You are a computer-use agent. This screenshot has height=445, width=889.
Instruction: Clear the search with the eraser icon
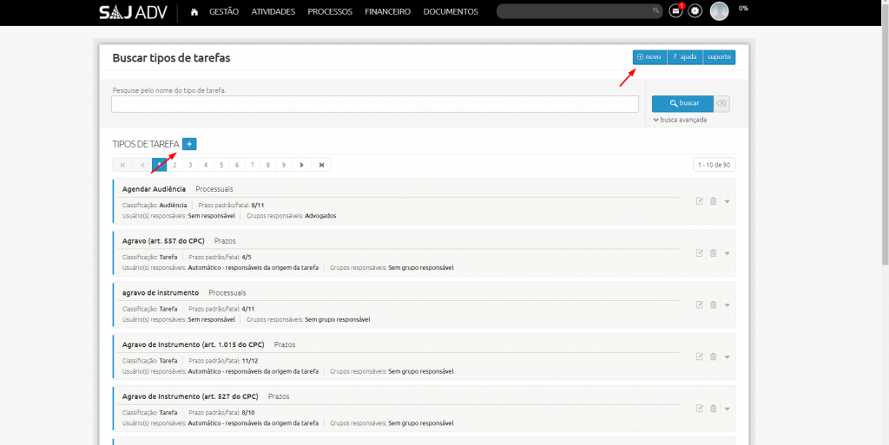[722, 103]
